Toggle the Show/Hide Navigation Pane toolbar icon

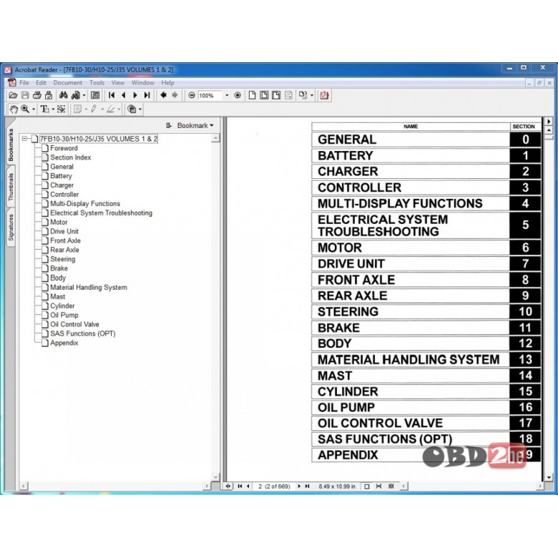95,95
